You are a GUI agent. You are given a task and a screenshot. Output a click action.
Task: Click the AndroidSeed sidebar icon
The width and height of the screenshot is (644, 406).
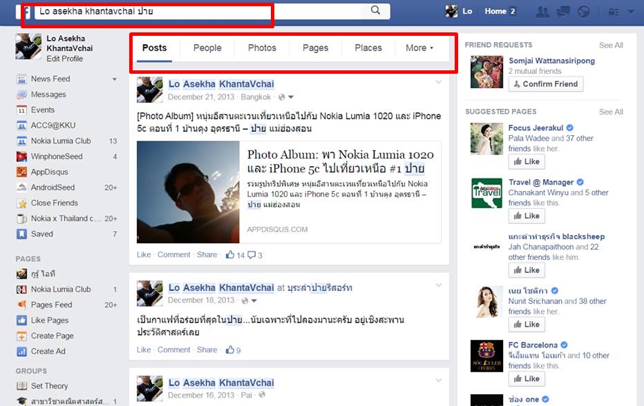point(21,187)
